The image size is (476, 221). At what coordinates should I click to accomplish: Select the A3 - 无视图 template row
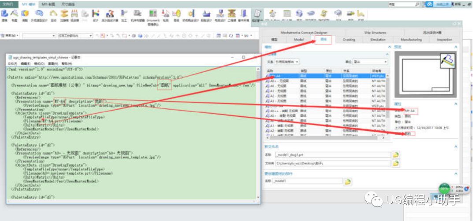[325, 101]
